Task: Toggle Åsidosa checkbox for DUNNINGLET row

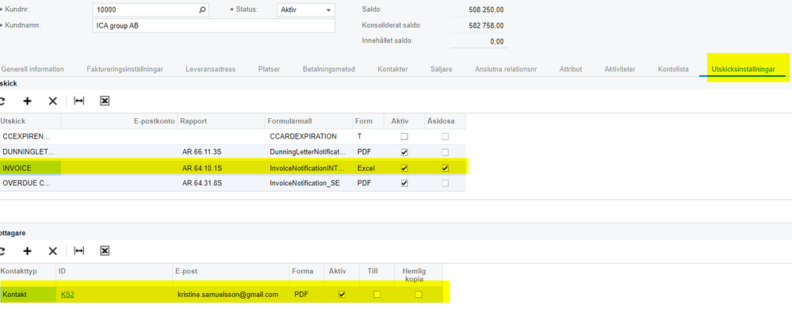Action: (445, 152)
